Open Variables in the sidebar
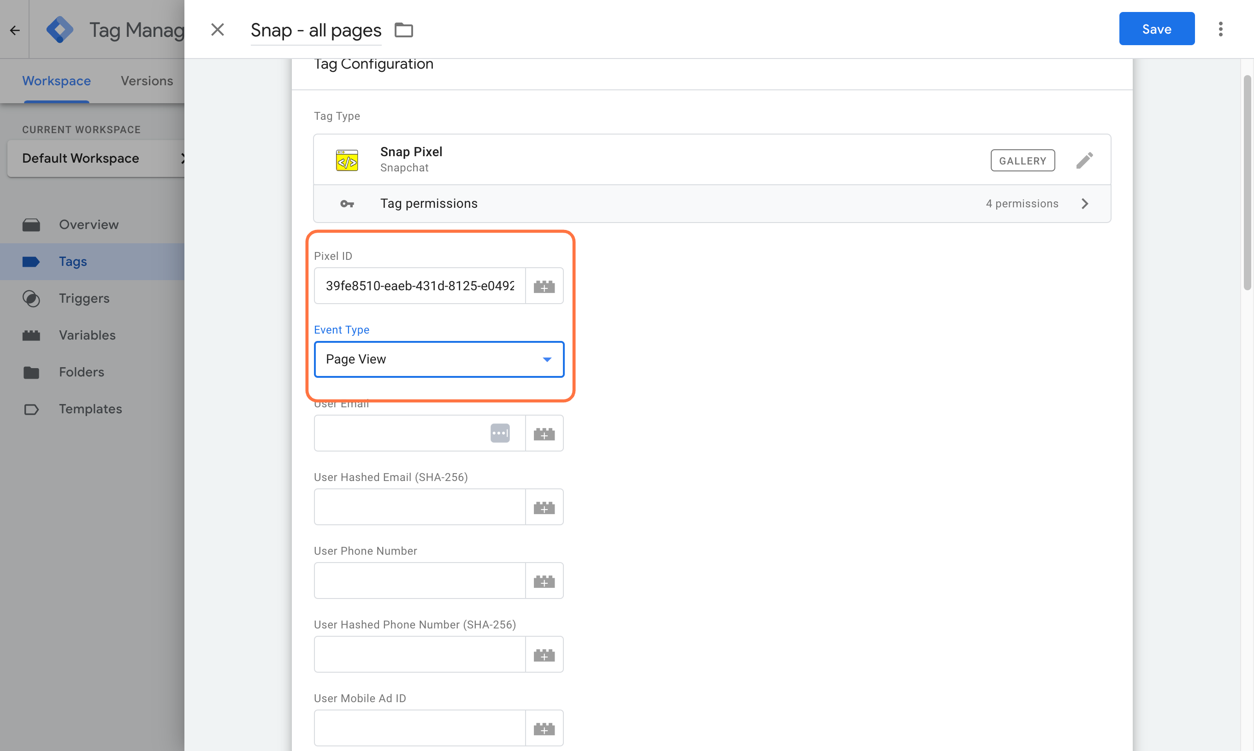Viewport: 1254px width, 751px height. point(92,335)
